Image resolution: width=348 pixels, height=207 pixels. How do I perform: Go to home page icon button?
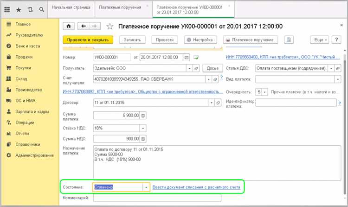pyautogui.click(x=69, y=26)
